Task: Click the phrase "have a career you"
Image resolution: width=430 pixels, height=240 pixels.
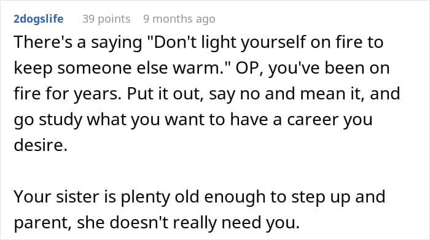Action: [x=301, y=120]
